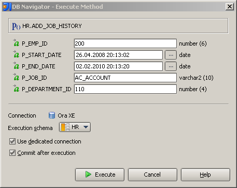Click the date type label for P_END_DATE
This screenshot has height=188, width=237.
coord(185,66)
